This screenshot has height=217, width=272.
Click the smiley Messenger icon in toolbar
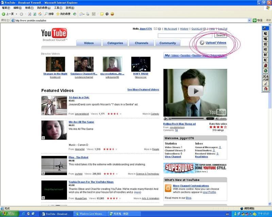click(112, 14)
